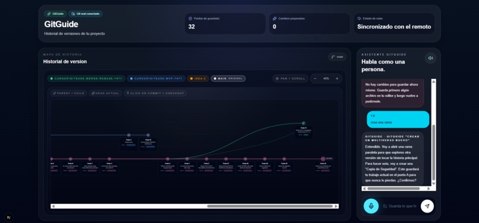Click the 'Habla como una persona.' heading

point(383,66)
